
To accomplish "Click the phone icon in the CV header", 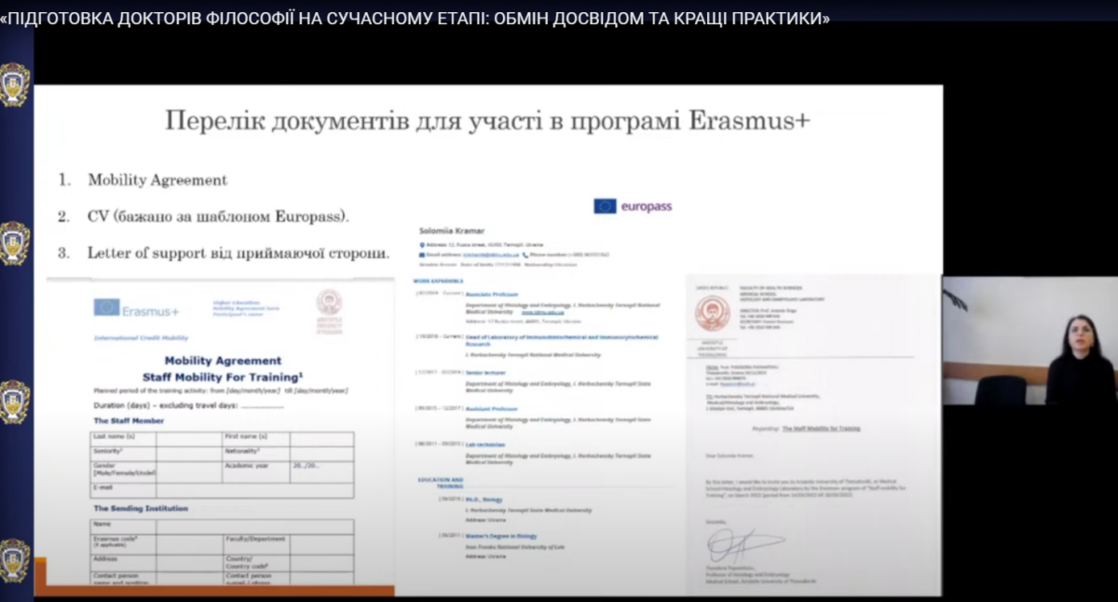I will point(525,254).
